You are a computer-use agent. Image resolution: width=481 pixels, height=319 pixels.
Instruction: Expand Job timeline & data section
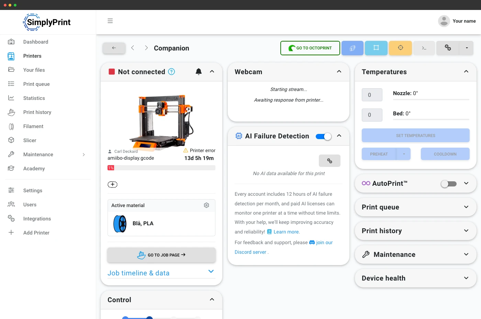point(161,273)
